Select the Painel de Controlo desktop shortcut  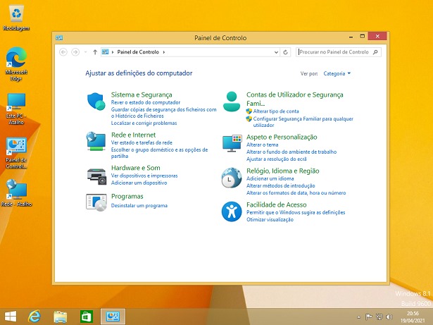tap(16, 153)
